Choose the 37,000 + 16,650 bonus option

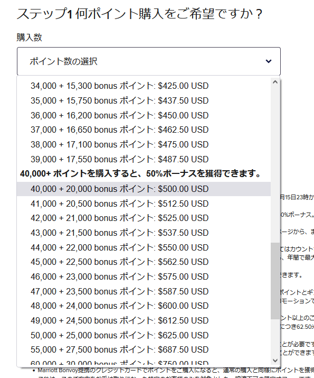pyautogui.click(x=144, y=130)
